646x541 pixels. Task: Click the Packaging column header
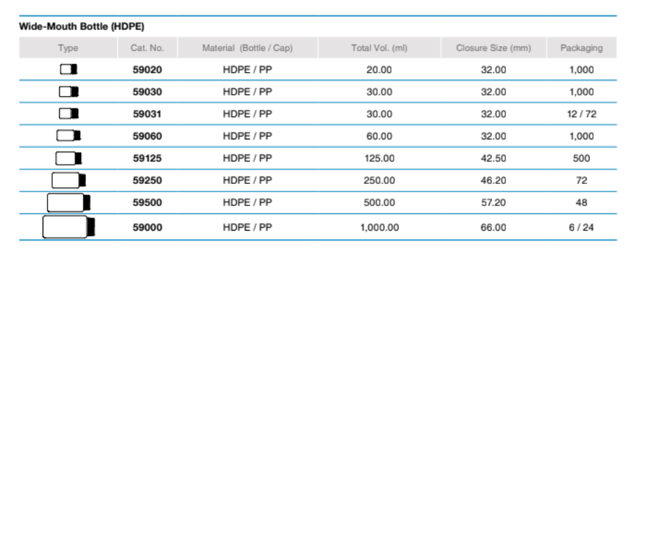(x=581, y=48)
